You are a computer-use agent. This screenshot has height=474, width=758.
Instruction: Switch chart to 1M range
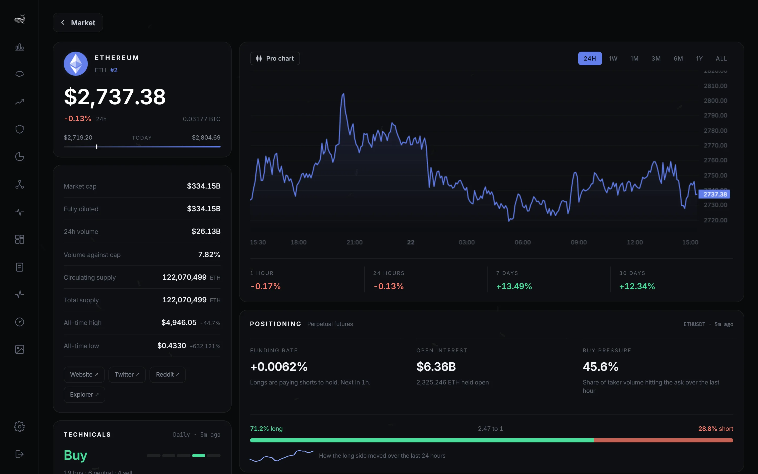click(x=634, y=59)
